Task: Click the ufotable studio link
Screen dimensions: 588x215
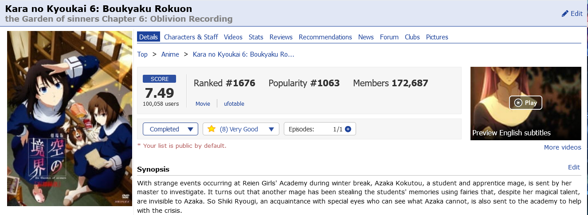Action: coord(234,104)
